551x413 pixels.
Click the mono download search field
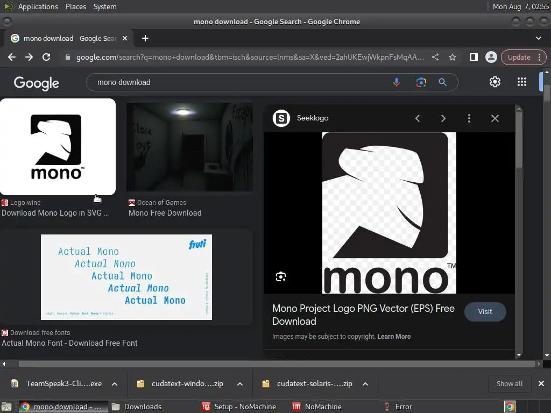239,82
